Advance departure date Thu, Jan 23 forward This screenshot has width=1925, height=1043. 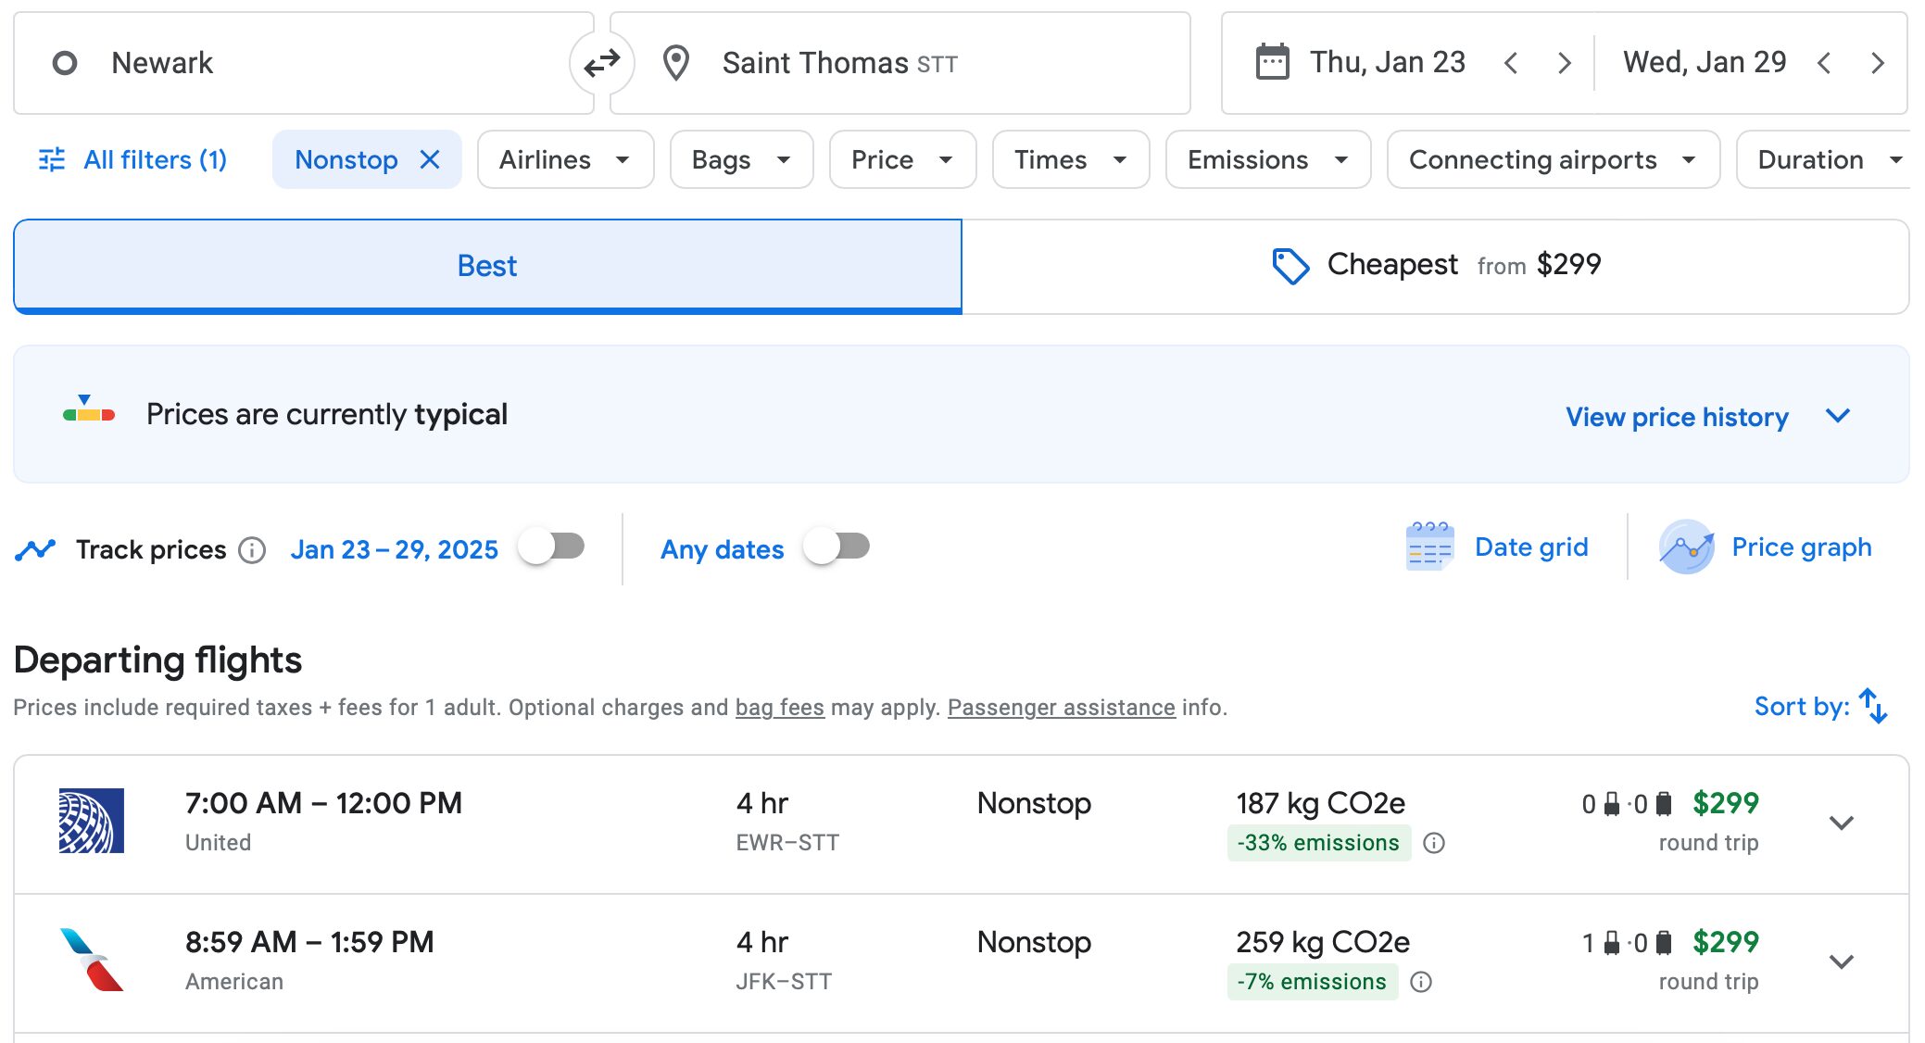click(1564, 63)
